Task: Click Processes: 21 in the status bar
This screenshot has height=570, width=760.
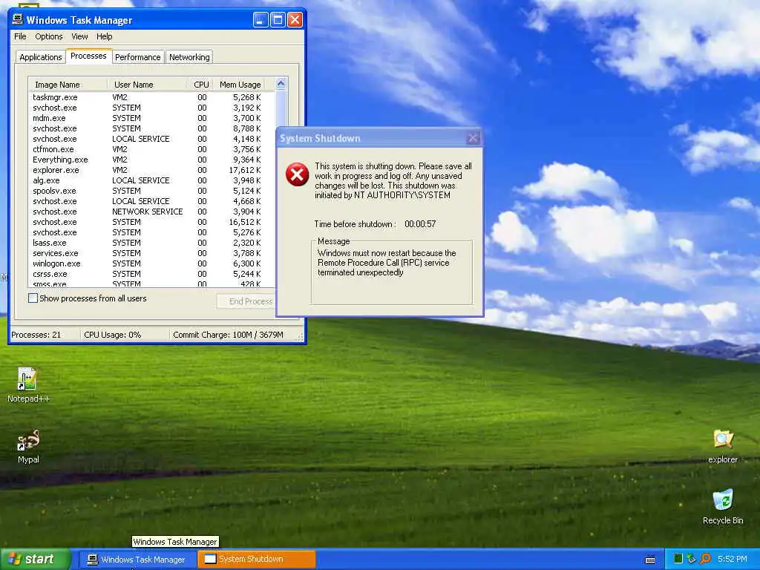Action: point(36,335)
